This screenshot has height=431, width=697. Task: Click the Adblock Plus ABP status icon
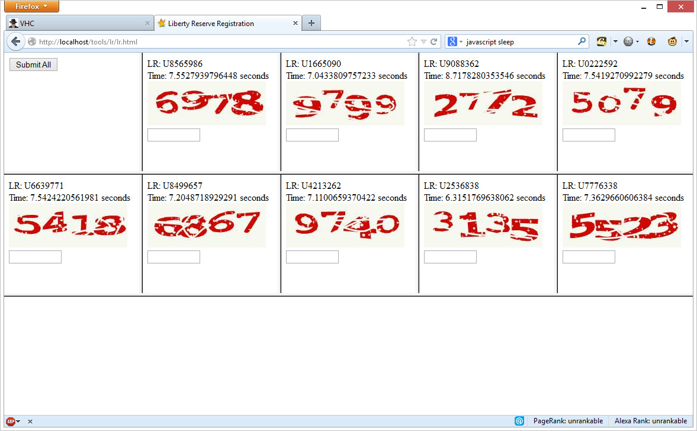[10, 421]
